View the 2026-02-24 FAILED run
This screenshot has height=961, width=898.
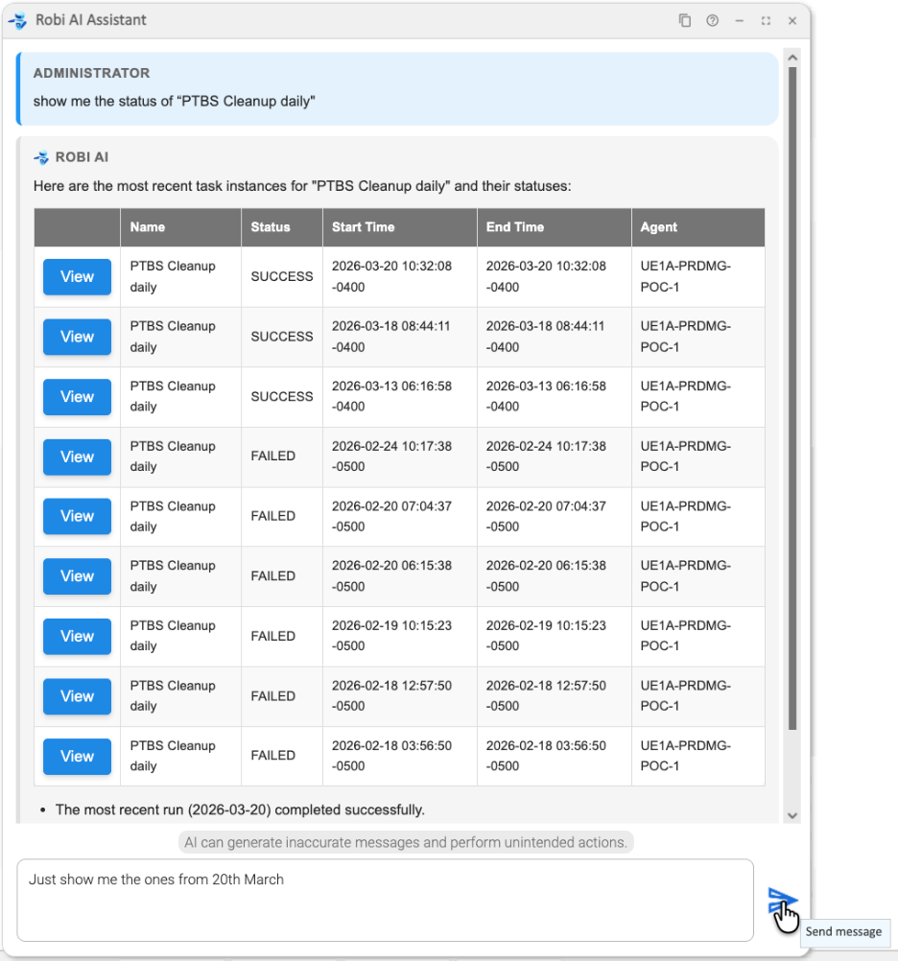coord(77,457)
